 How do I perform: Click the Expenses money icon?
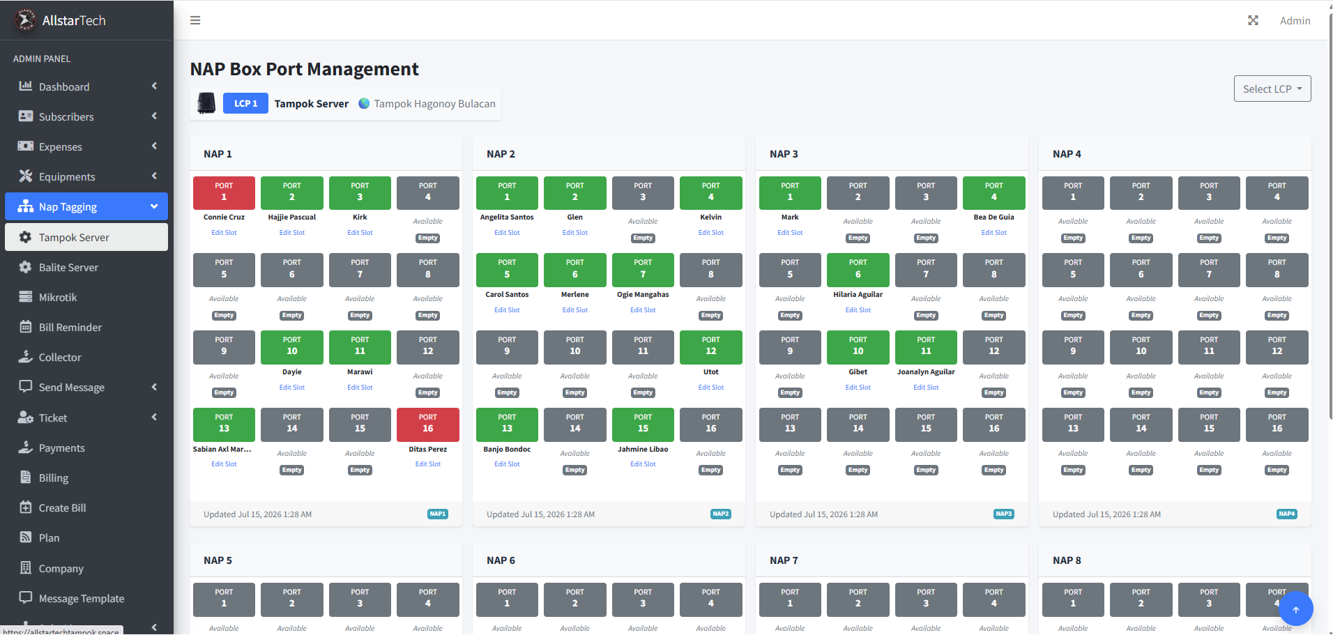pyautogui.click(x=26, y=146)
